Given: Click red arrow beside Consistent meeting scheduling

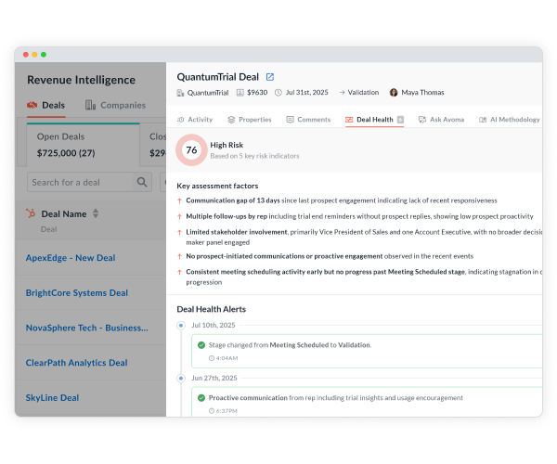Looking at the screenshot, I should pyautogui.click(x=180, y=272).
